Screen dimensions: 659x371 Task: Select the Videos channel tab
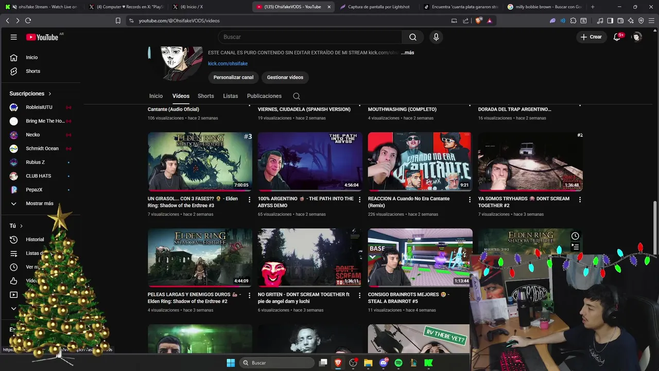point(181,96)
